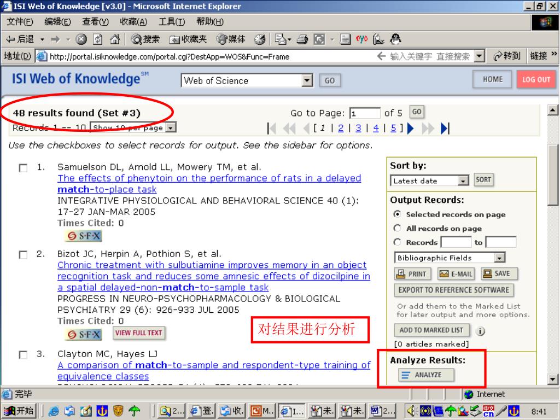Click the IE Back arrow icon
This screenshot has height=420, width=560.
tap(11, 39)
